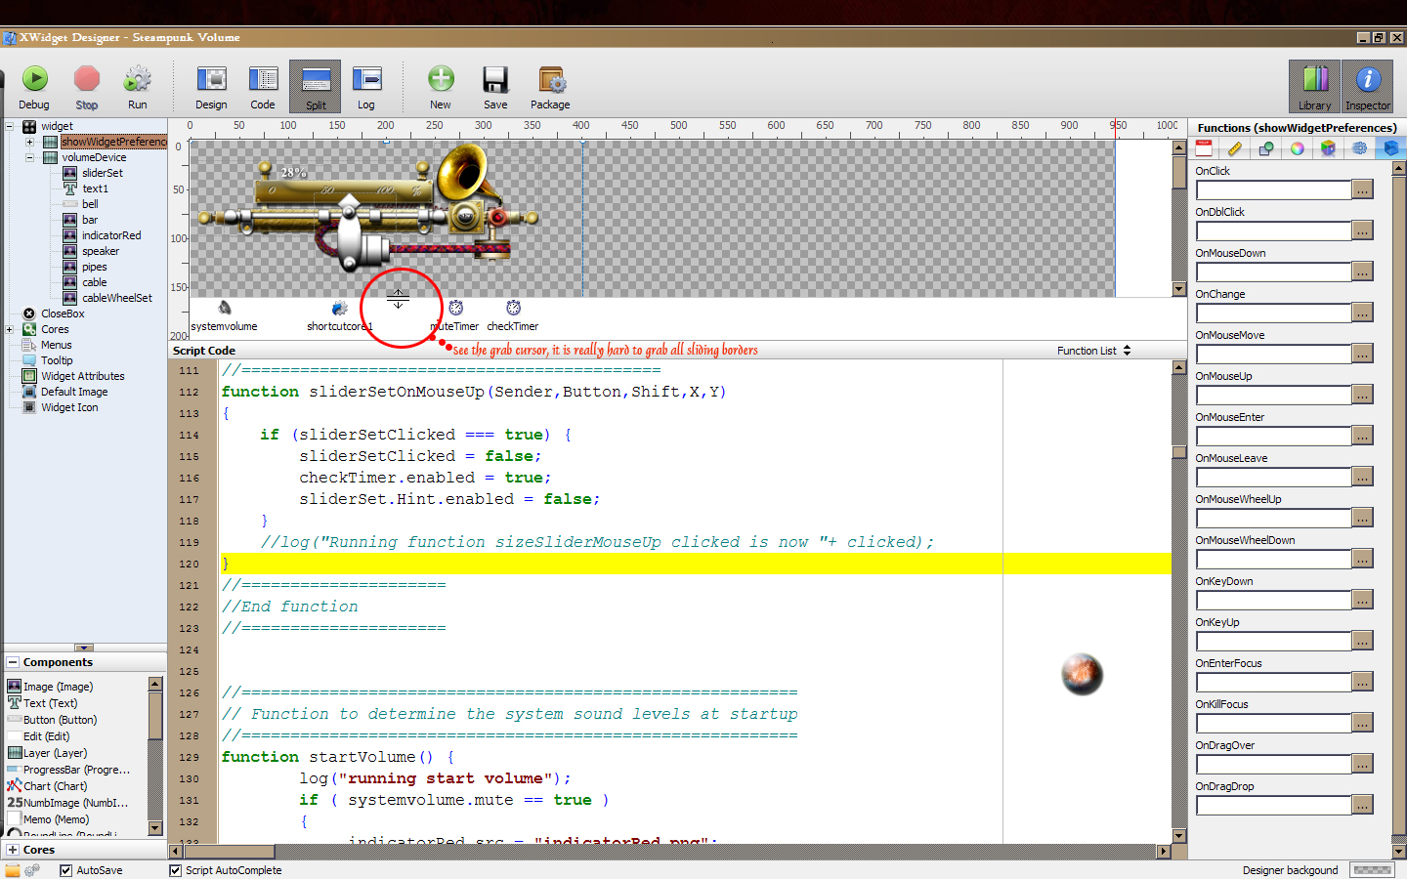Click the folder icon in status bar

coord(13,870)
